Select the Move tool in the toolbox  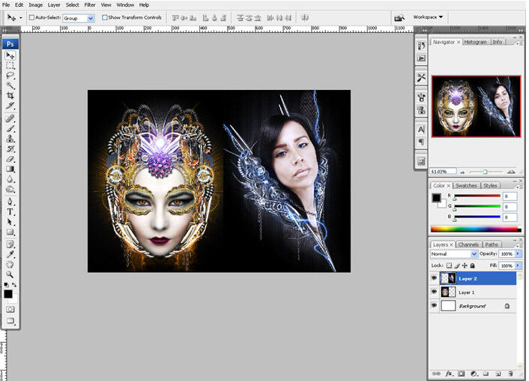pyautogui.click(x=10, y=55)
